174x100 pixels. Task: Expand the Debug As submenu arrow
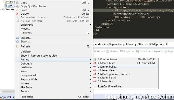tap(91, 63)
